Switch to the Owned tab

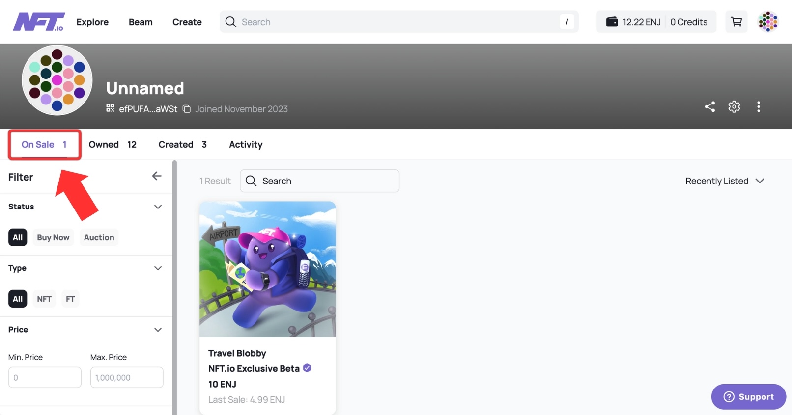click(x=113, y=144)
